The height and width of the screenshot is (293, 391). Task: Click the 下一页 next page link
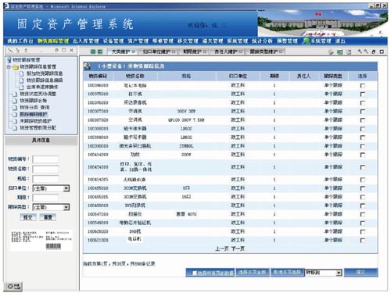238,248
